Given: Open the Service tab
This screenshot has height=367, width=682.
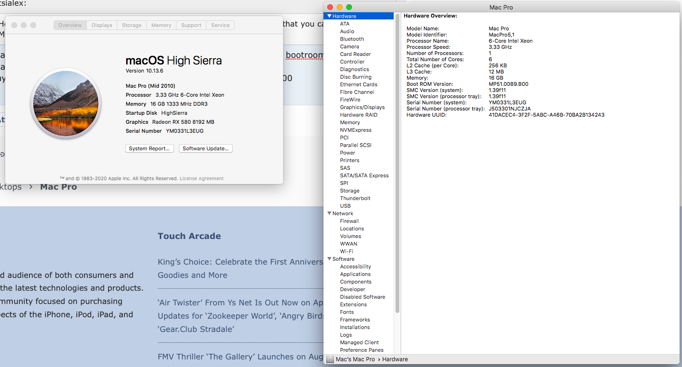Looking at the screenshot, I should [221, 25].
